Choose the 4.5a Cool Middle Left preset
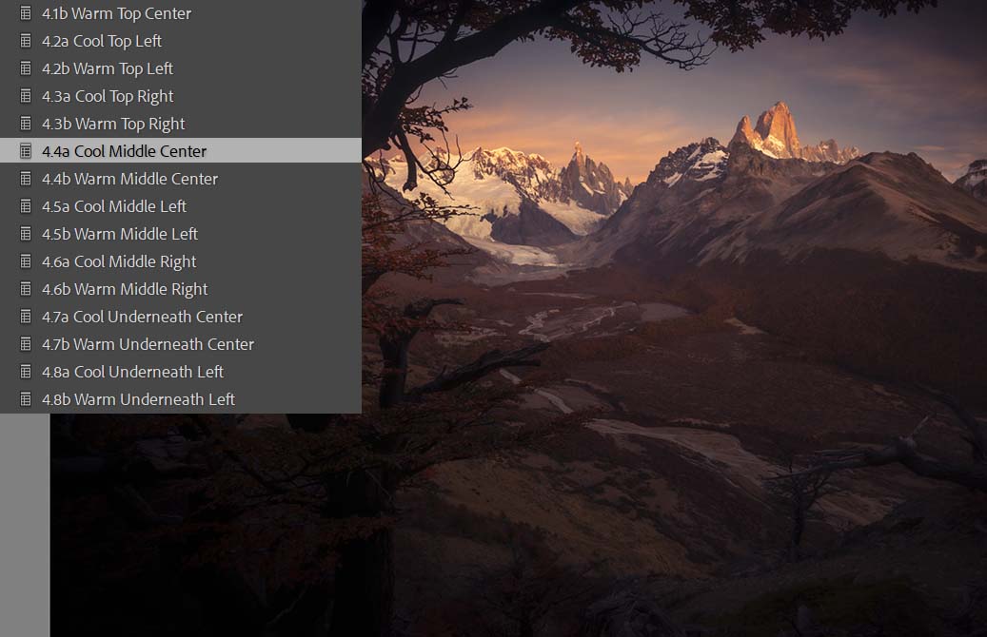 114,206
